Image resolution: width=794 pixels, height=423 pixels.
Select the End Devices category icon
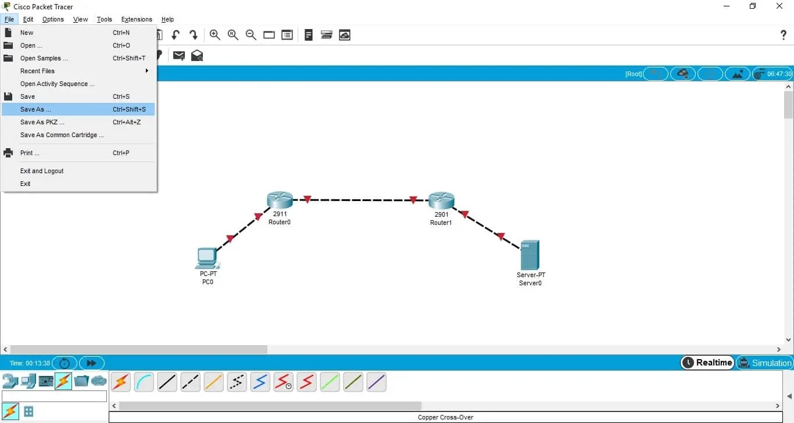click(x=28, y=381)
